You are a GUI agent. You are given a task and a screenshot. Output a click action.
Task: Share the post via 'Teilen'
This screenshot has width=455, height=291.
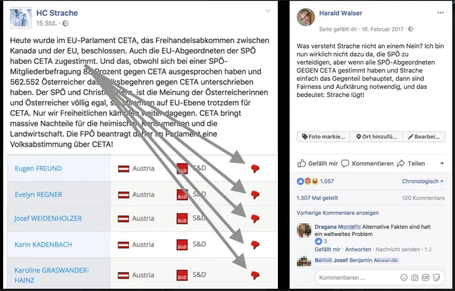click(411, 163)
